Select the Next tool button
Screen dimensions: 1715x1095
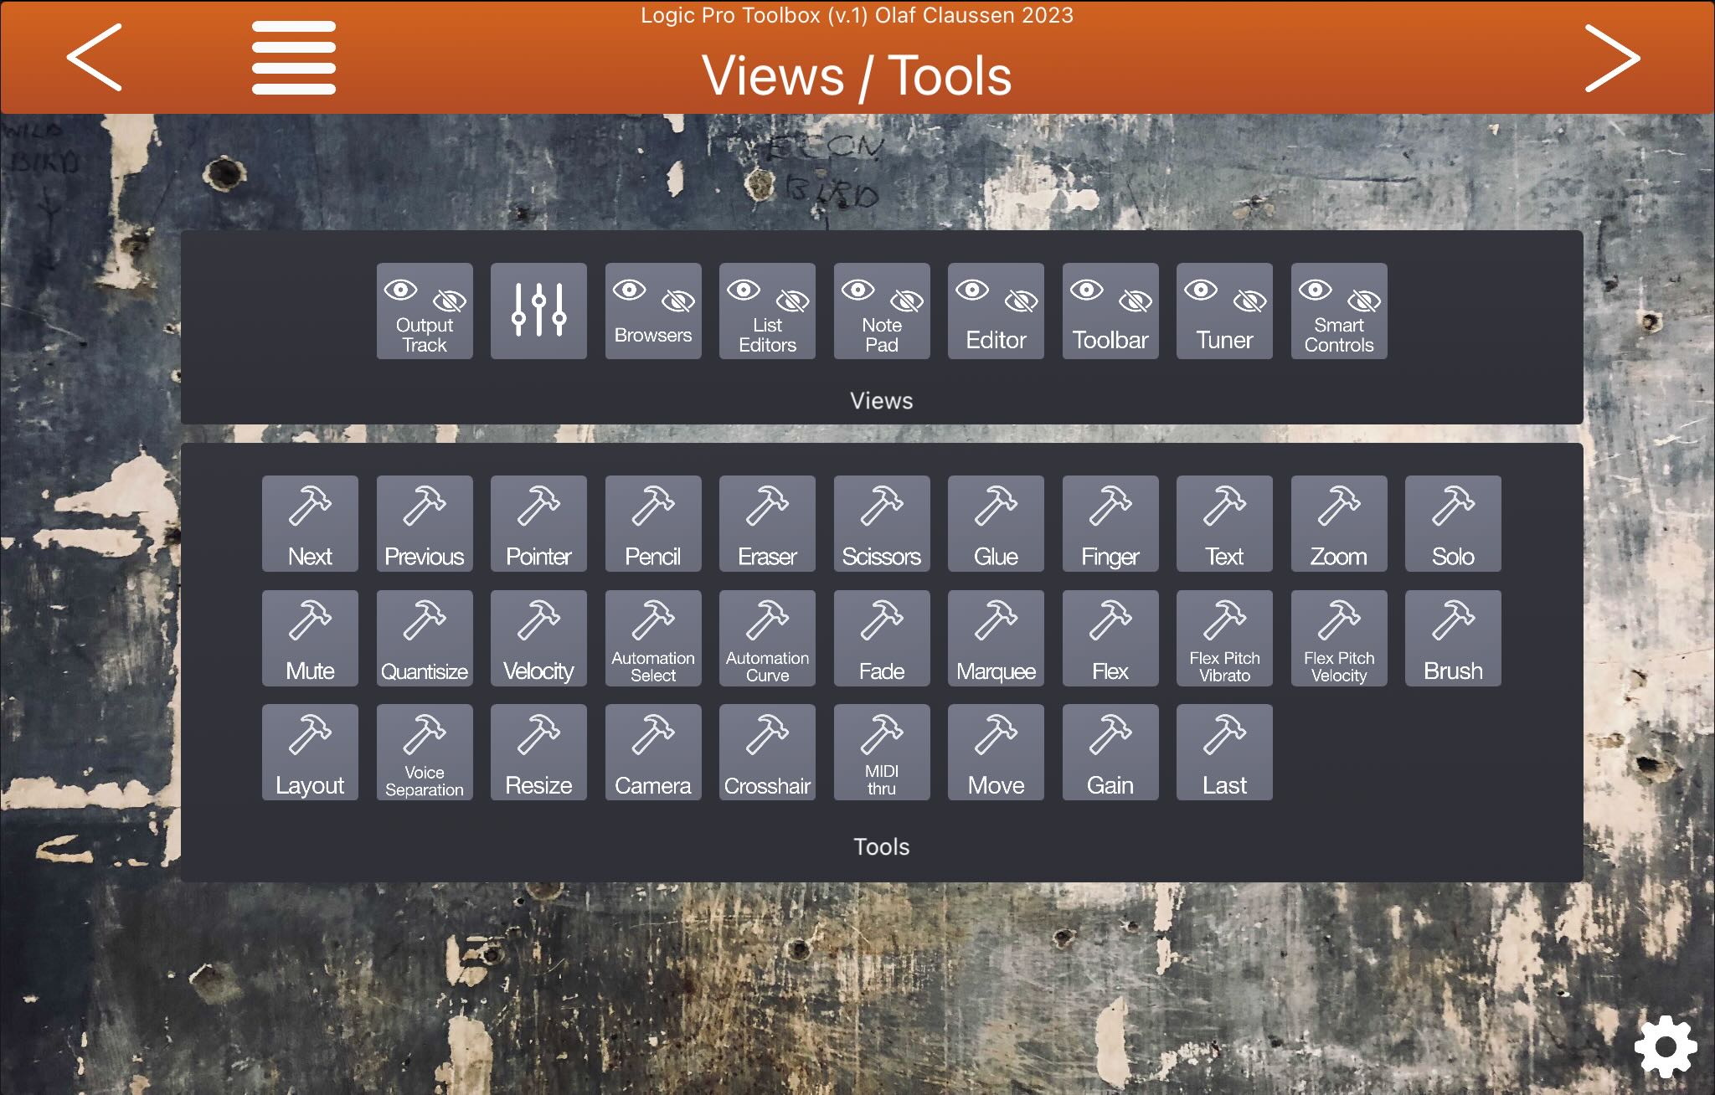tap(310, 524)
